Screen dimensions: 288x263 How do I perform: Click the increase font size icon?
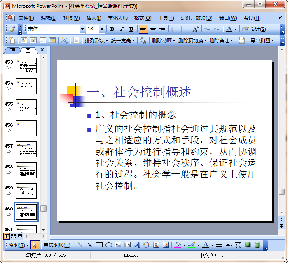(195, 29)
